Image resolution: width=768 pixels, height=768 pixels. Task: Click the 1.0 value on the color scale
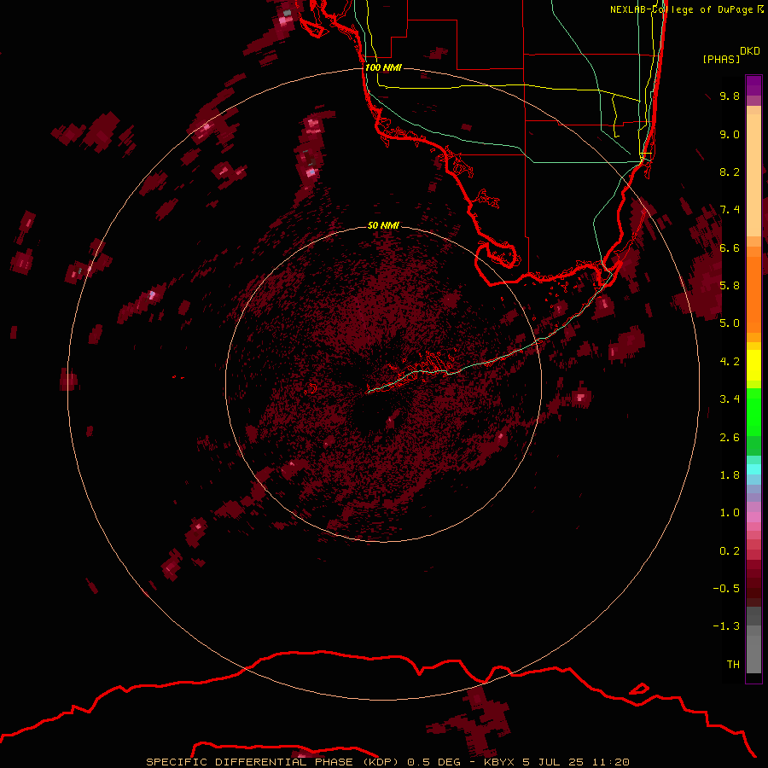click(x=730, y=513)
